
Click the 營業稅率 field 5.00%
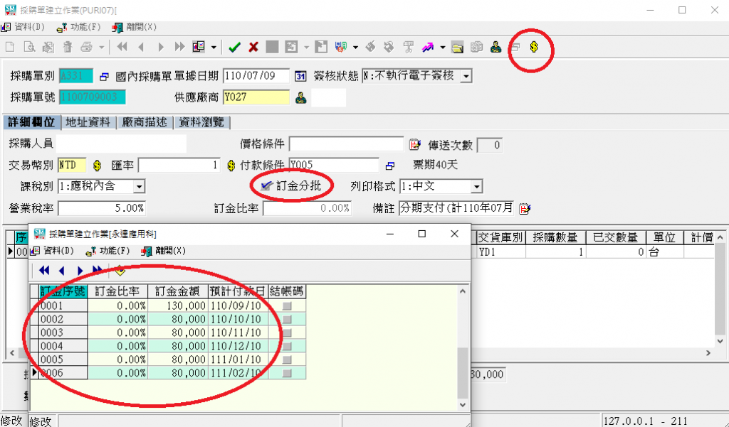pyautogui.click(x=101, y=208)
